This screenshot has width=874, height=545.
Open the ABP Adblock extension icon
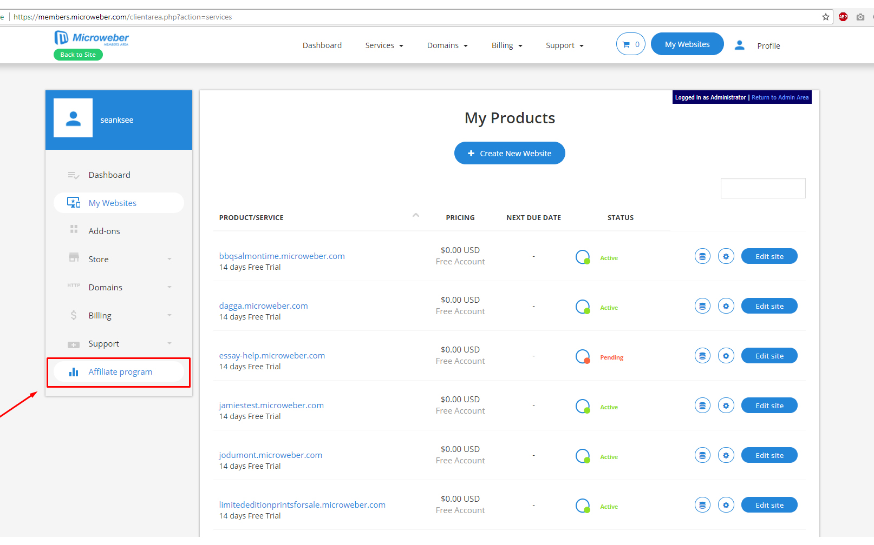[843, 17]
